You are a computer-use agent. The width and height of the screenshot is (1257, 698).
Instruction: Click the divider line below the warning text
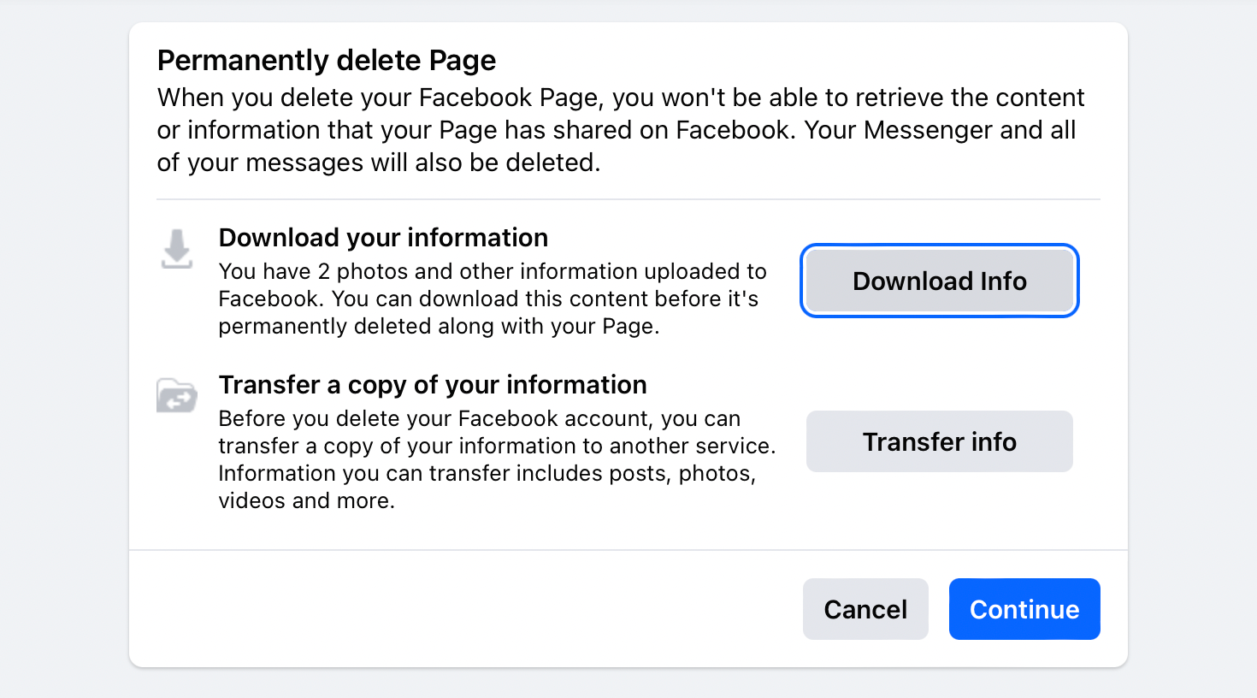click(x=628, y=199)
